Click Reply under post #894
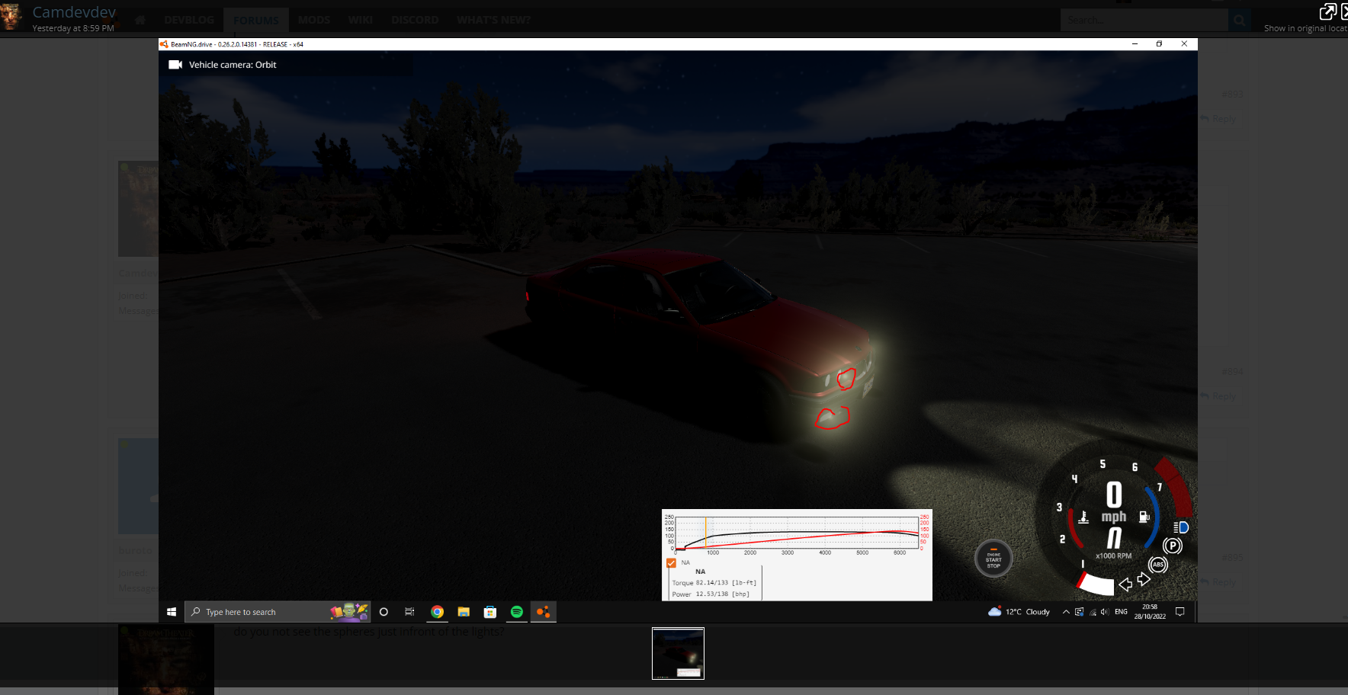 (1218, 396)
